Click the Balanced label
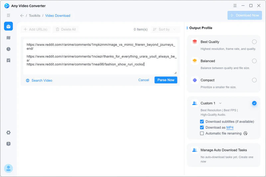This screenshot has width=266, height=177. tap(207, 61)
